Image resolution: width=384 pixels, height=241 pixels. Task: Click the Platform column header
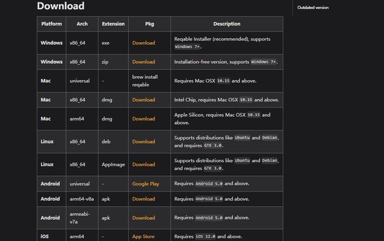pyautogui.click(x=51, y=24)
